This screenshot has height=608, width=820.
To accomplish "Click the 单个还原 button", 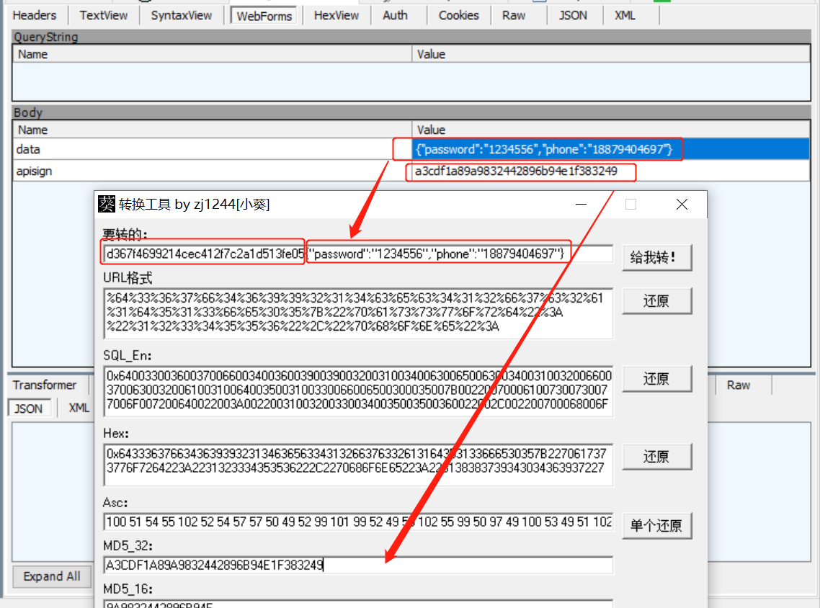I will pyautogui.click(x=657, y=525).
